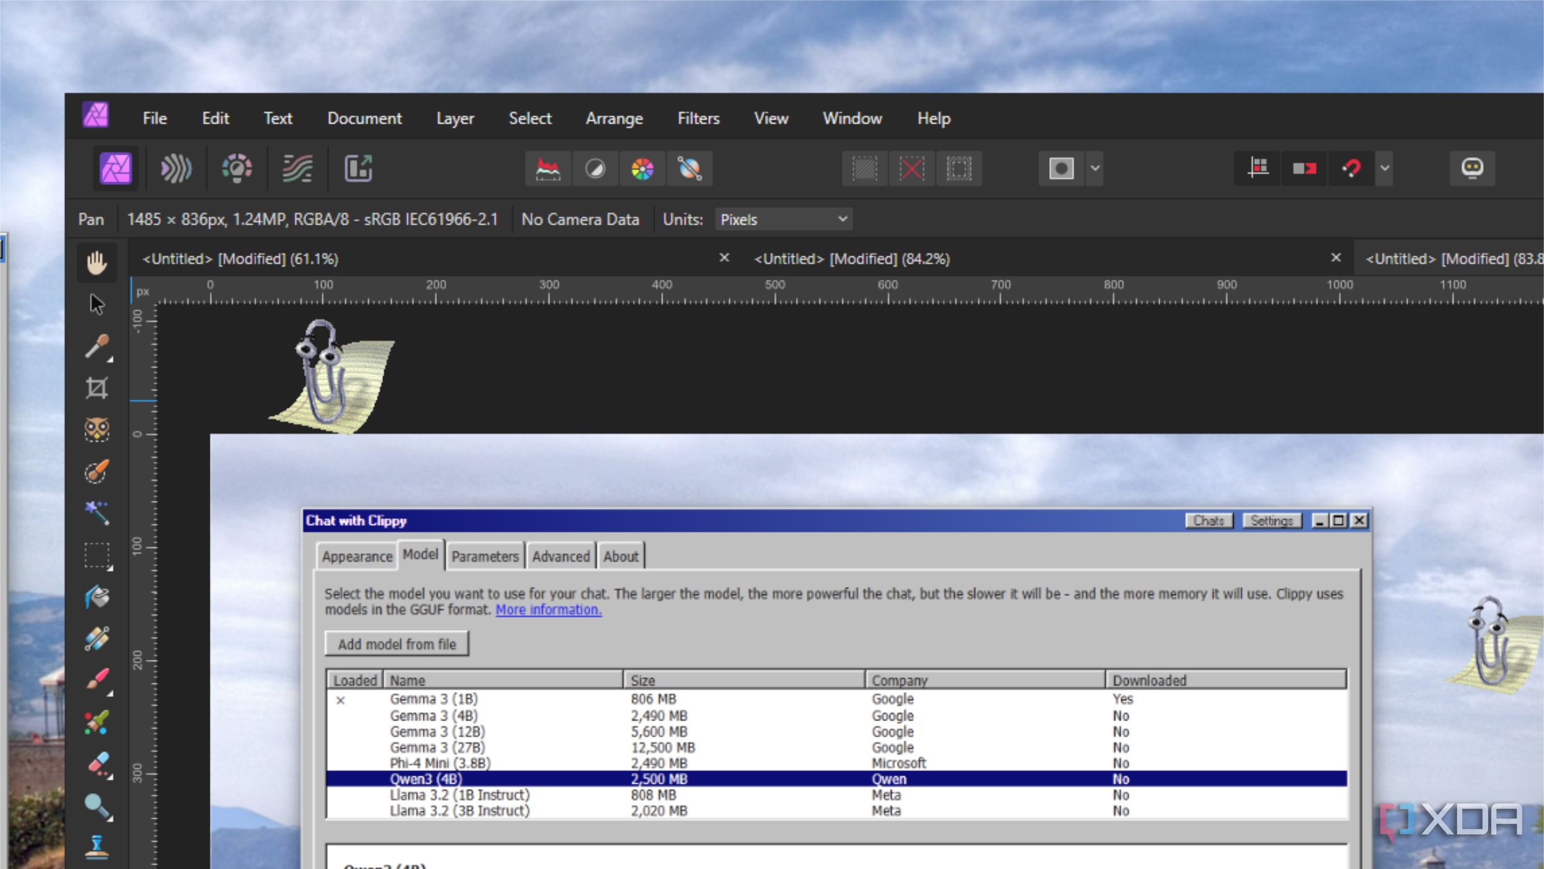
Task: Select the owl-faced Object Selection tool
Action: [96, 430]
